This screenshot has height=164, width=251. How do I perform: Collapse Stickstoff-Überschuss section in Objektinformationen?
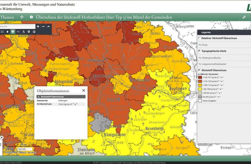[x=39, y=97]
